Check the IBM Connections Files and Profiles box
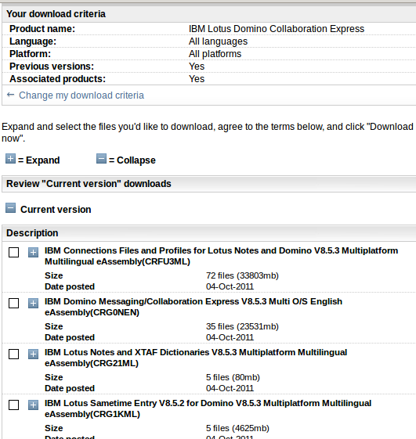416x439 pixels. coord(14,252)
